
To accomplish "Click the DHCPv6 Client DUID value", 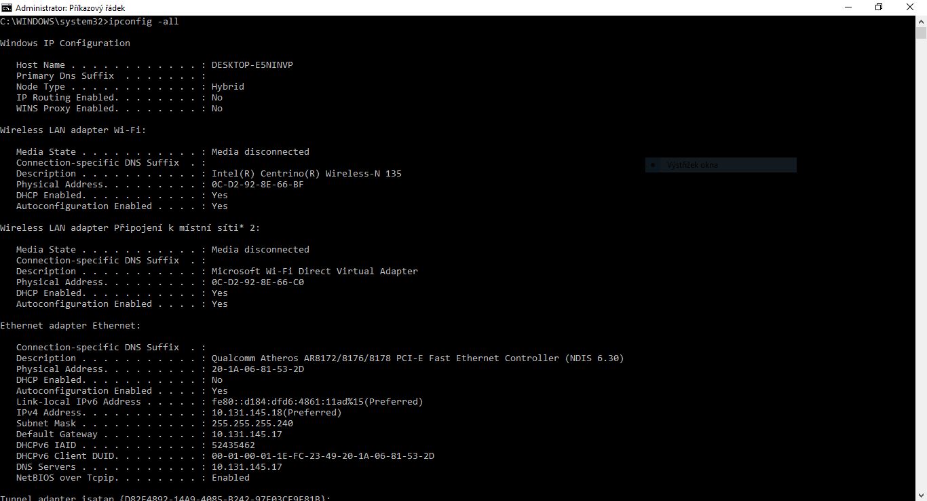I will (x=323, y=456).
